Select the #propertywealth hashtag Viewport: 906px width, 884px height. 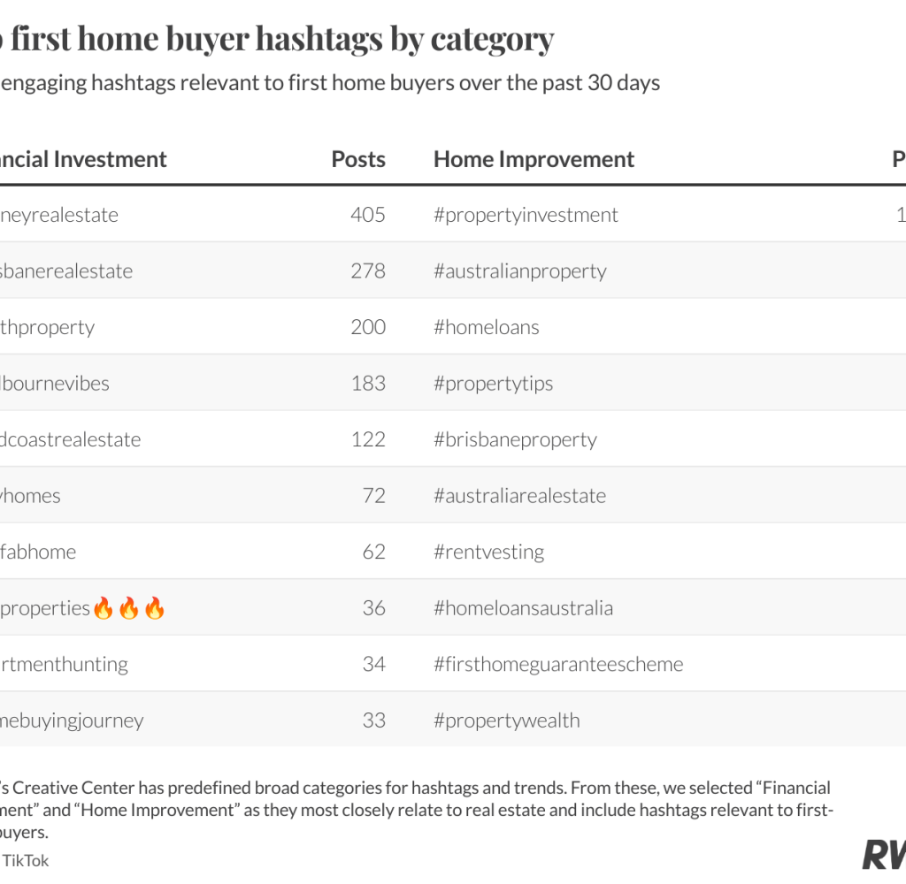coord(507,720)
